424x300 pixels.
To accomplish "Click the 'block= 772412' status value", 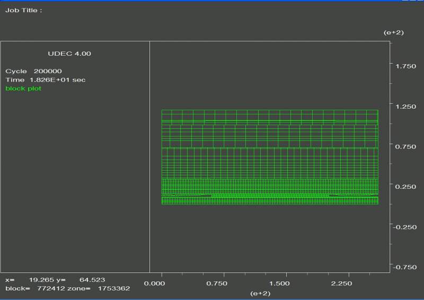I will [x=34, y=288].
